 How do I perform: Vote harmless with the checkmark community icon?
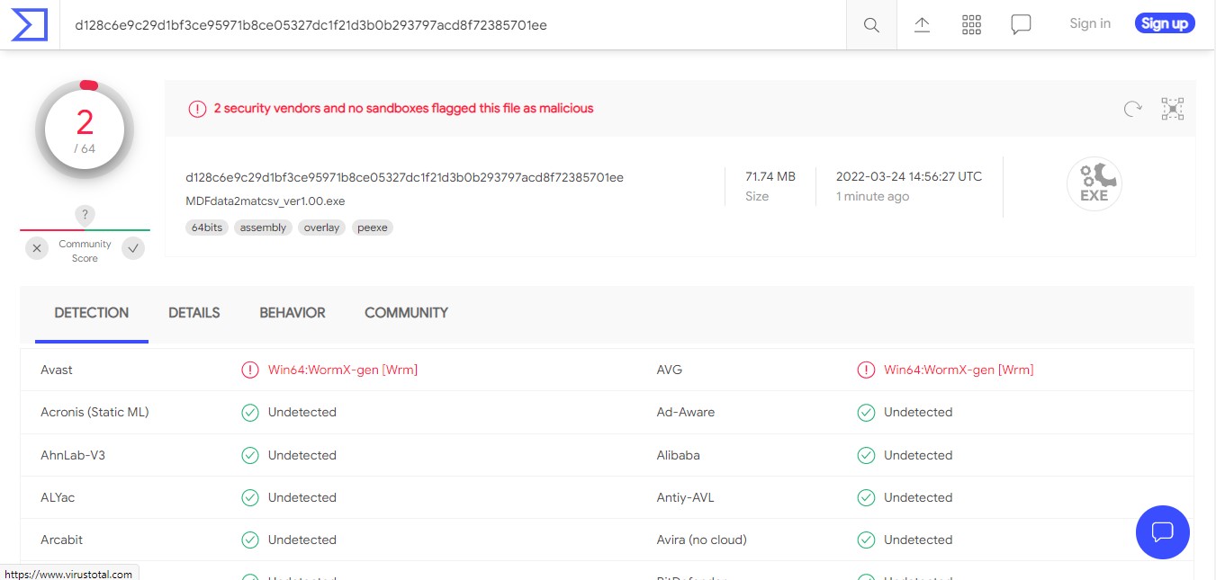click(x=133, y=248)
